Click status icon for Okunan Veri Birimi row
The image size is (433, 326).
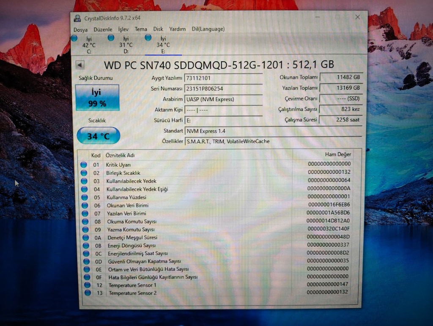click(85, 205)
